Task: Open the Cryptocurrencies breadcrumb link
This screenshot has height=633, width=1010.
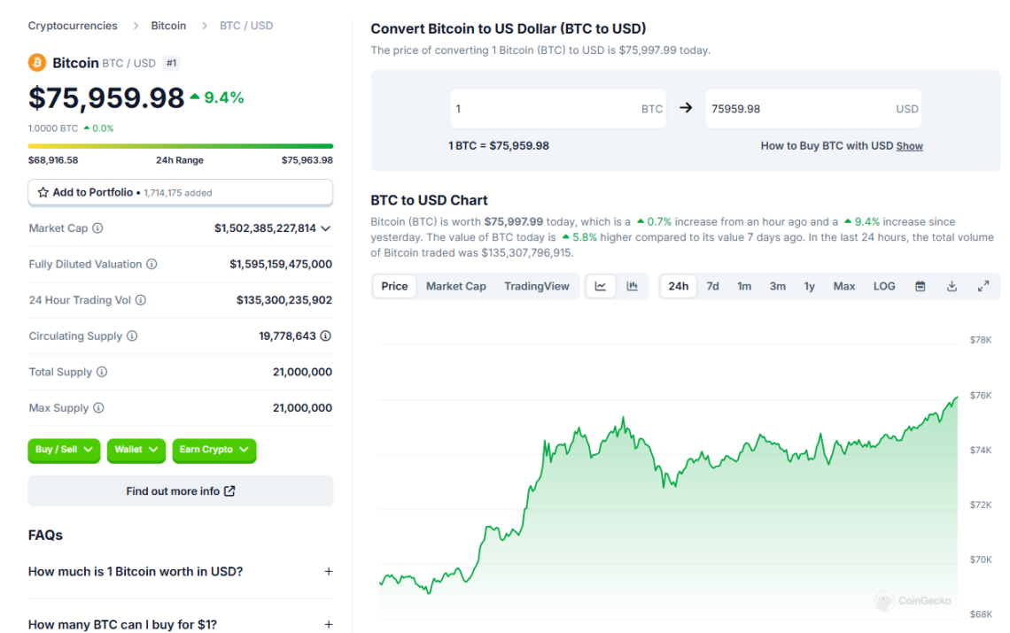Action: (73, 26)
